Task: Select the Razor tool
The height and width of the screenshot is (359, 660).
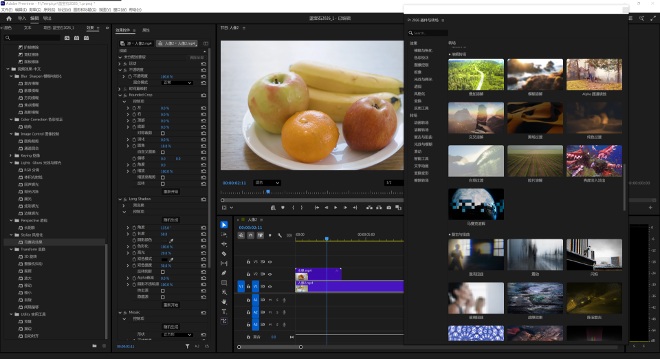Action: (224, 254)
